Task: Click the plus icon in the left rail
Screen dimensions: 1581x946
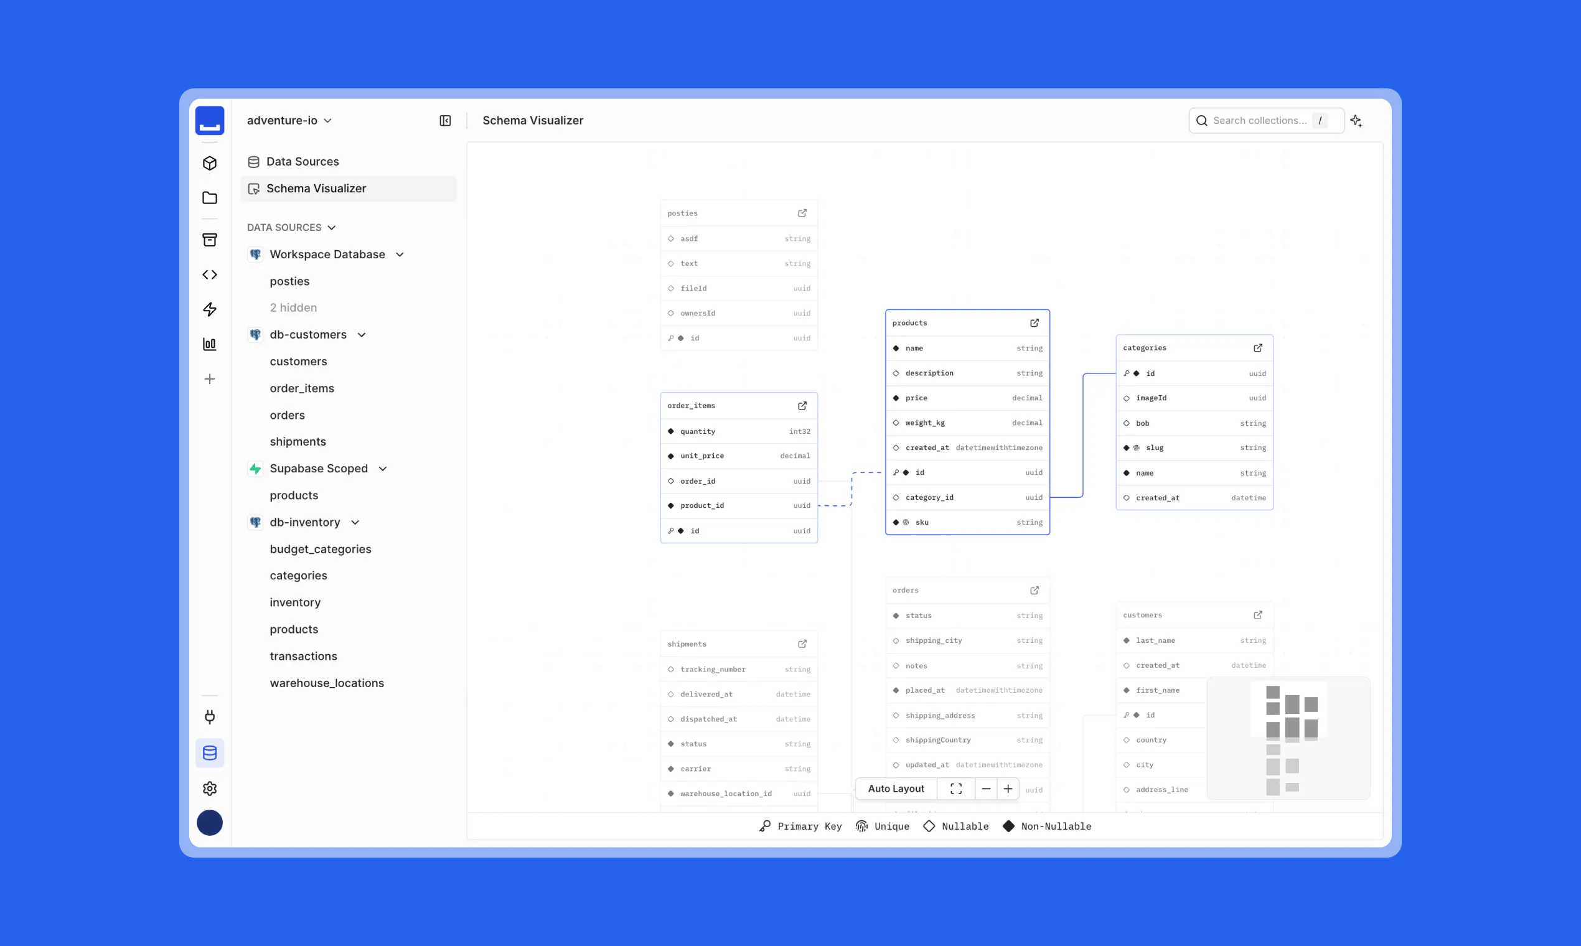Action: pos(210,379)
